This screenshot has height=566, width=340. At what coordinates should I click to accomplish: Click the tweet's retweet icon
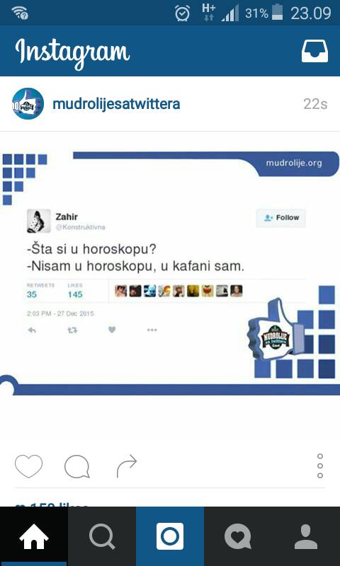click(x=73, y=330)
